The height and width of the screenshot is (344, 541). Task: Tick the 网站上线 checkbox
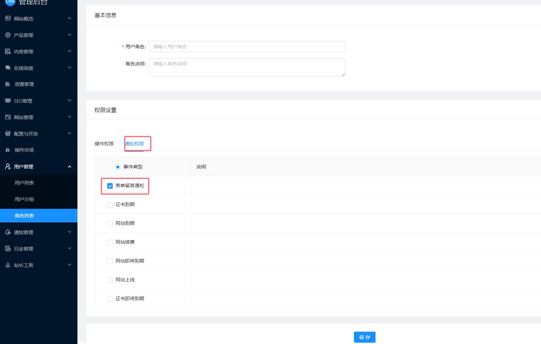(x=110, y=280)
